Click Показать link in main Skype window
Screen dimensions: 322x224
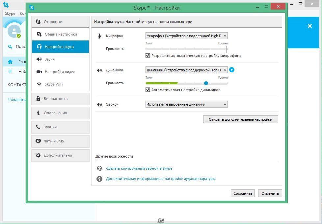(16, 99)
